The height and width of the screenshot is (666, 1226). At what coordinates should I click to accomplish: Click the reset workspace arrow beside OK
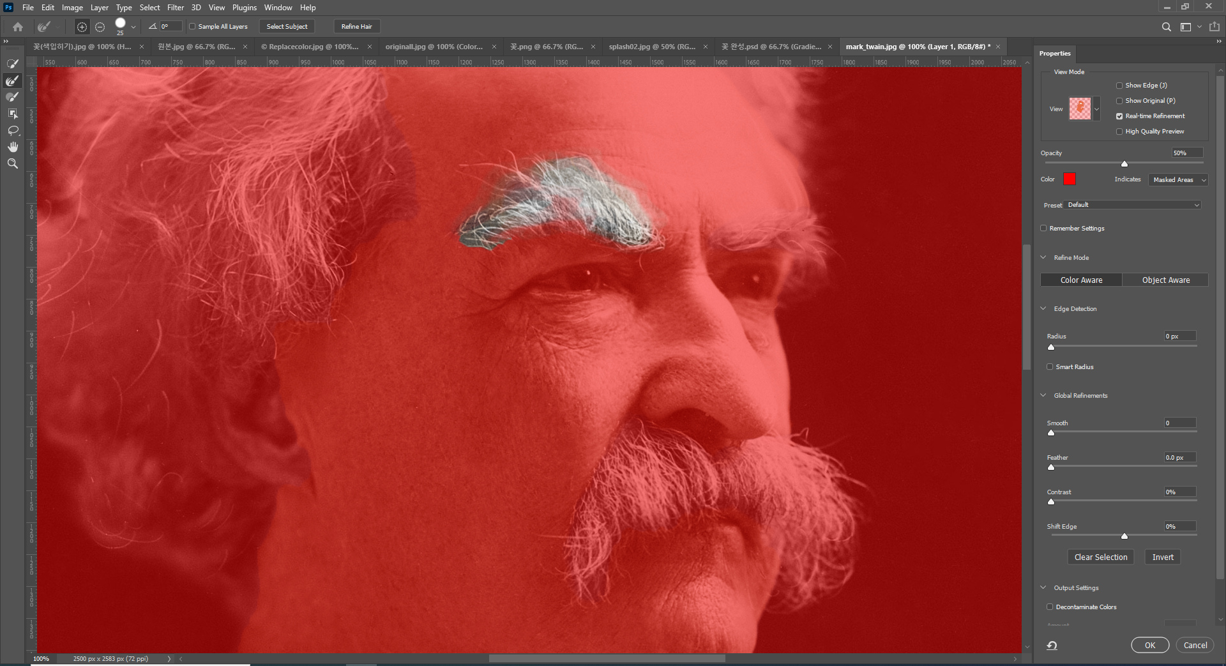click(1052, 646)
